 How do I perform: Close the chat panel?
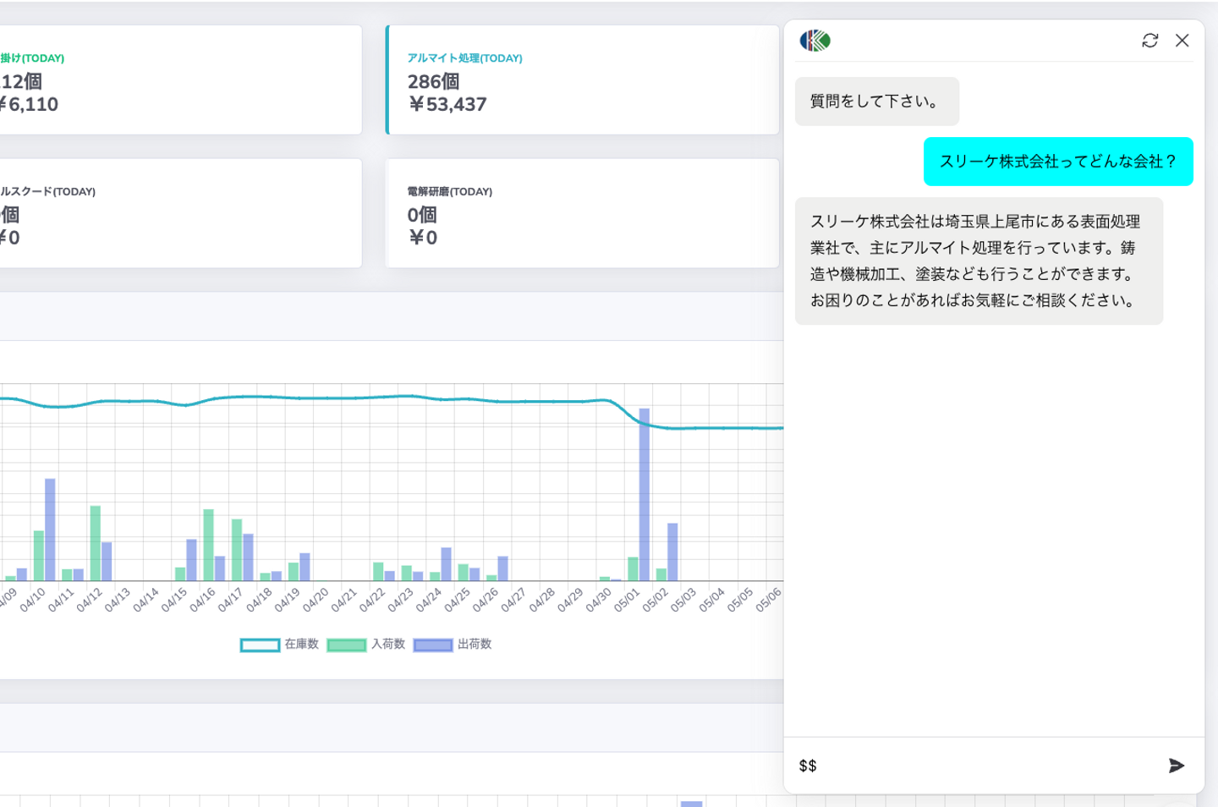1182,41
